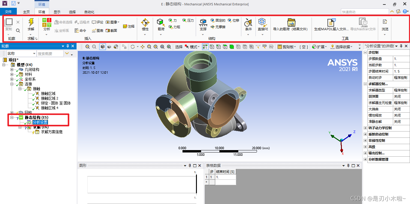This screenshot has width=410, height=204.
Task: Insert a 评论 comment
Action: pyautogui.click(x=98, y=22)
